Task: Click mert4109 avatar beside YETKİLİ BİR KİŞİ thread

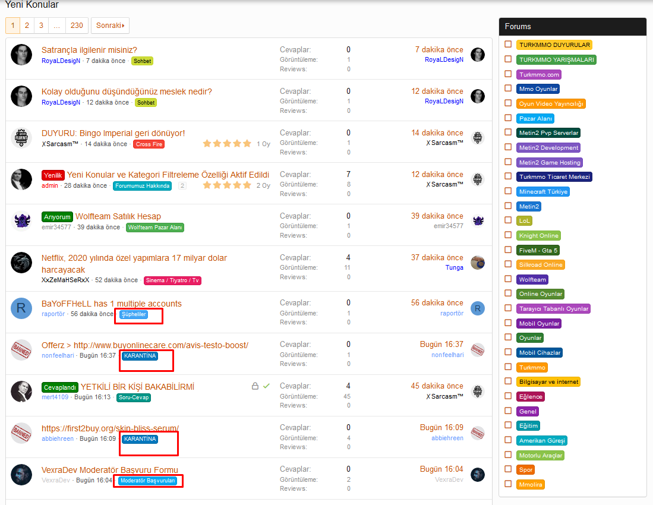Action: click(x=21, y=392)
